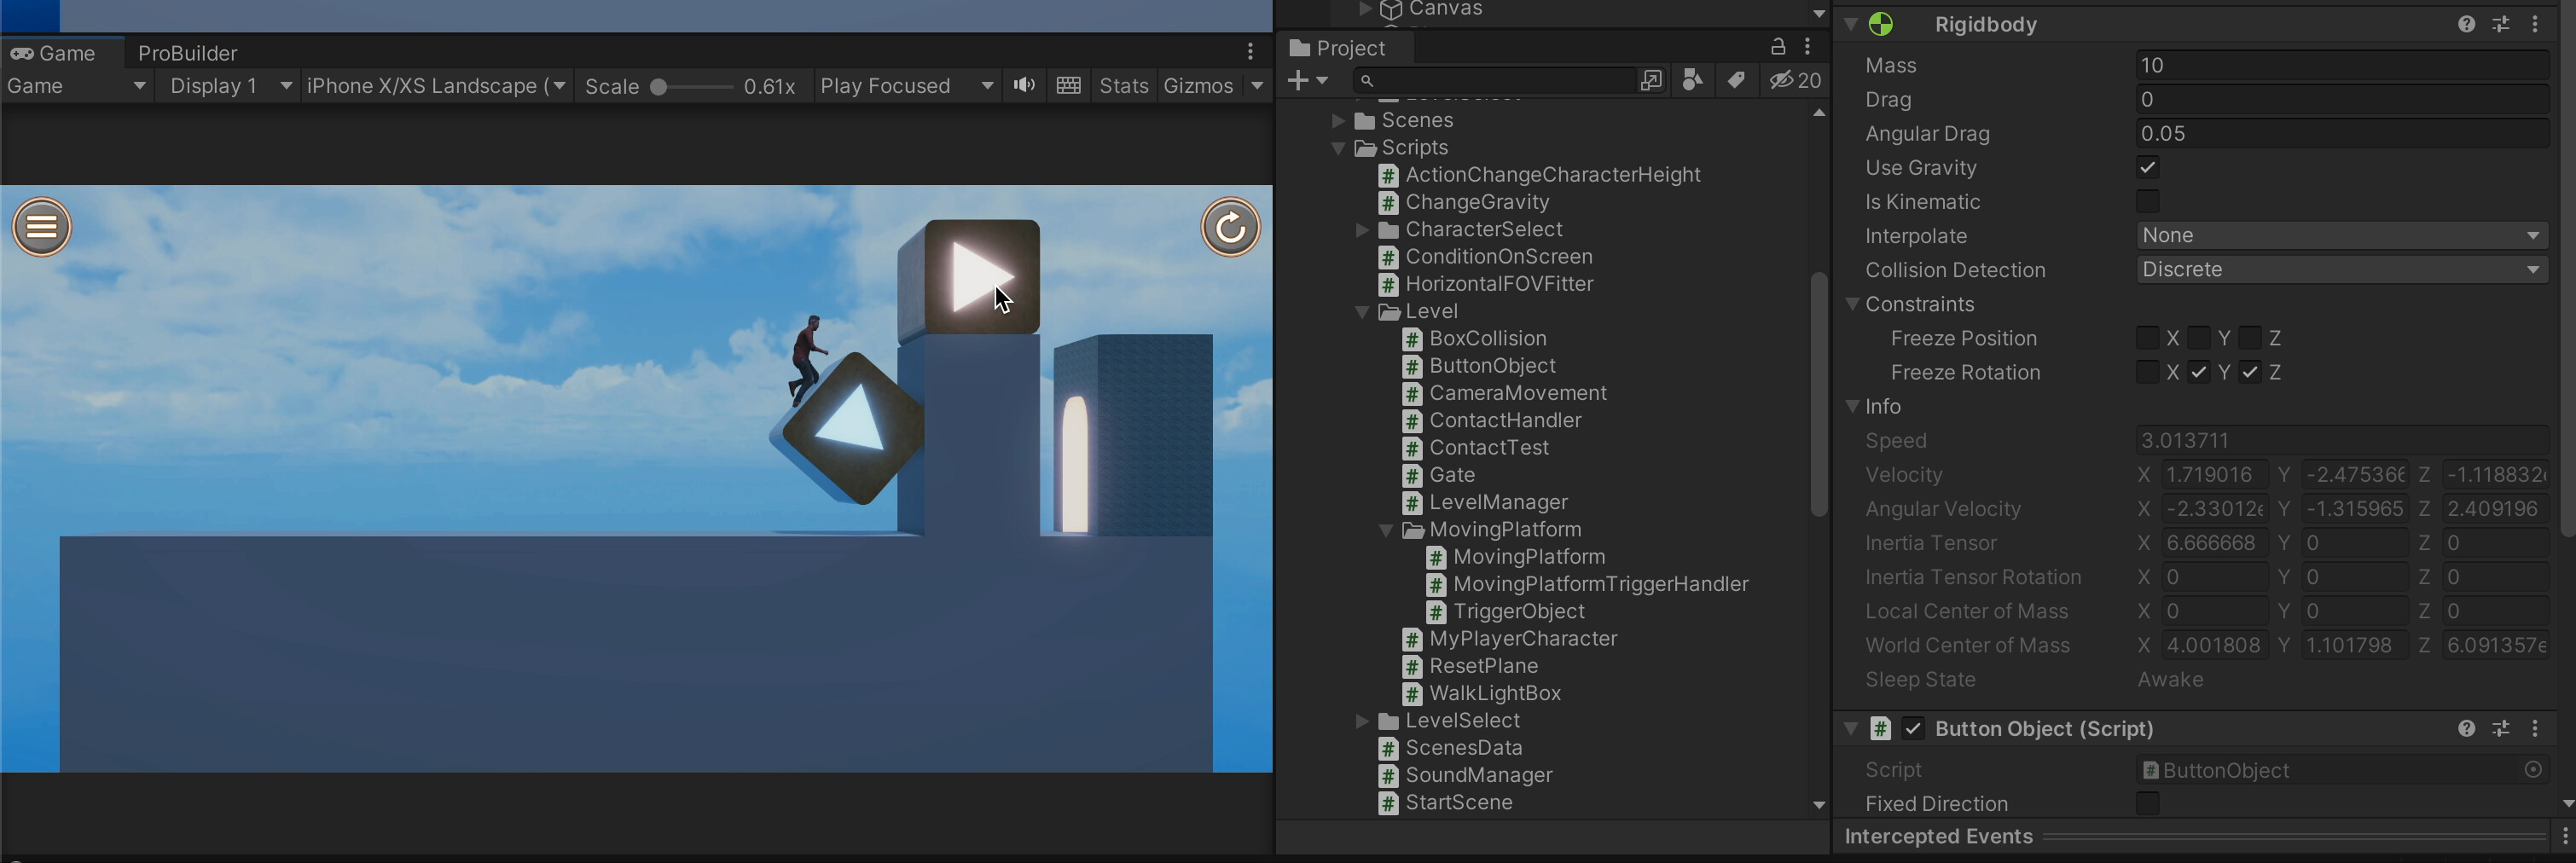Open the Rigidbody three-dot options menu
The height and width of the screenshot is (863, 2576).
point(2536,24)
